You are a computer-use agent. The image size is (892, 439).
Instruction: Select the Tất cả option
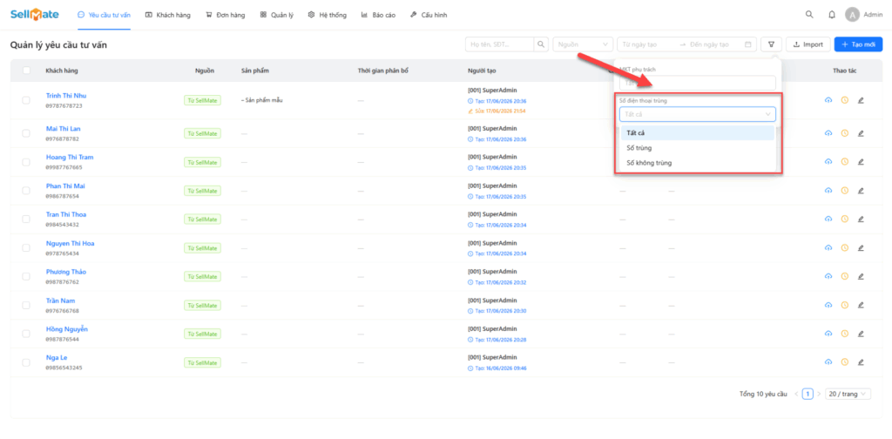[698, 133]
